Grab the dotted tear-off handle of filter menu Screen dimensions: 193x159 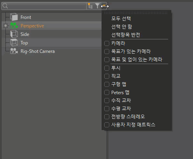[x=136, y=13]
